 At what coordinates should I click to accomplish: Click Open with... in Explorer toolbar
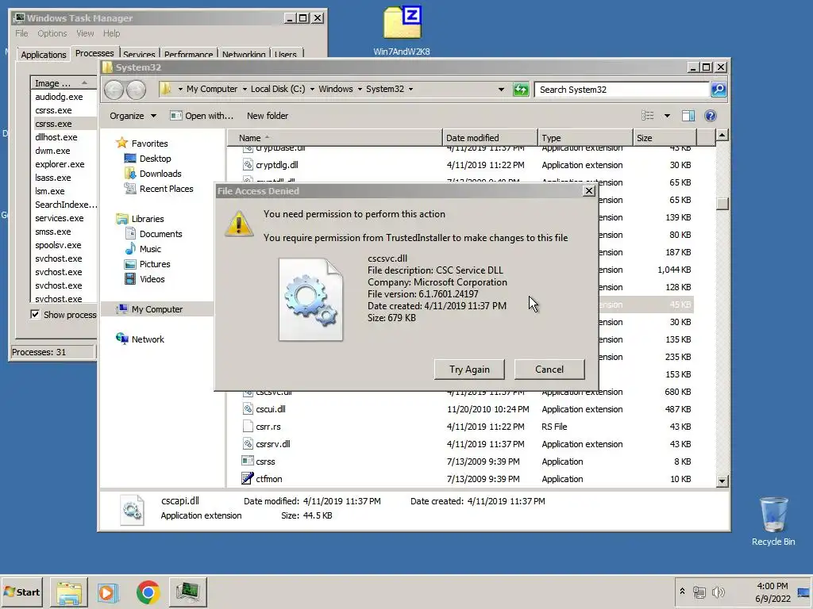coord(202,116)
